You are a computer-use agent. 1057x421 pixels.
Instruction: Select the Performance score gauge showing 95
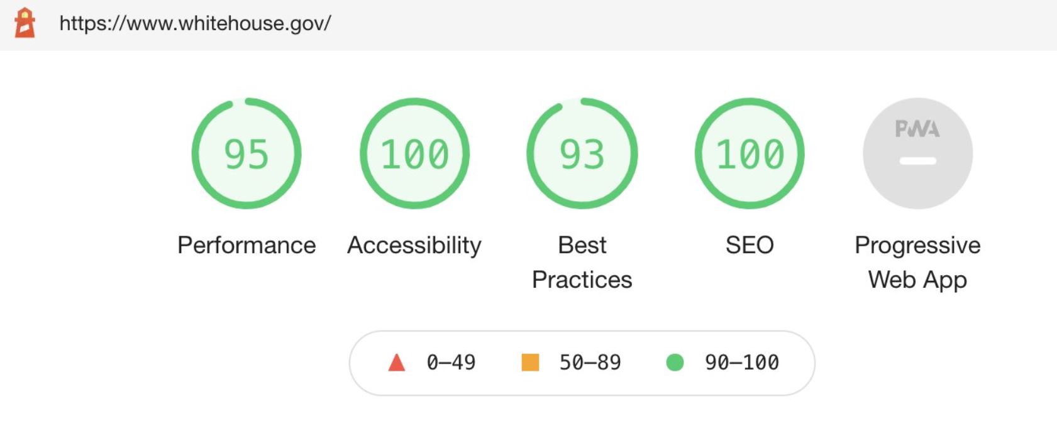tap(246, 153)
